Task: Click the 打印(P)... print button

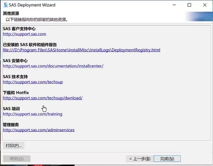Action: [14, 146]
